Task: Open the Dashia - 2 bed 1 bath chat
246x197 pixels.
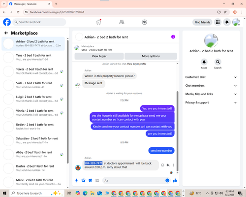Action: 33,168
